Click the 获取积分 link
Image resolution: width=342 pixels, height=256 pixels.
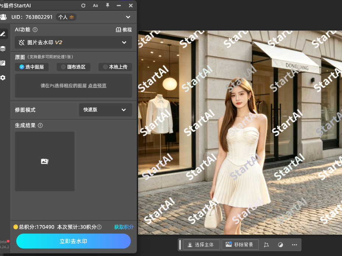point(124,227)
